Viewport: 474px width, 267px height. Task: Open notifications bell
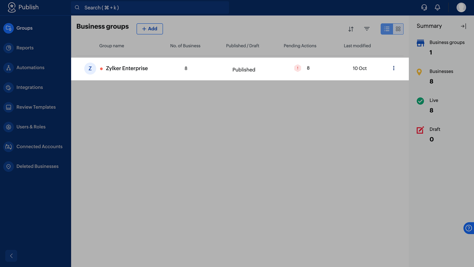(x=437, y=8)
